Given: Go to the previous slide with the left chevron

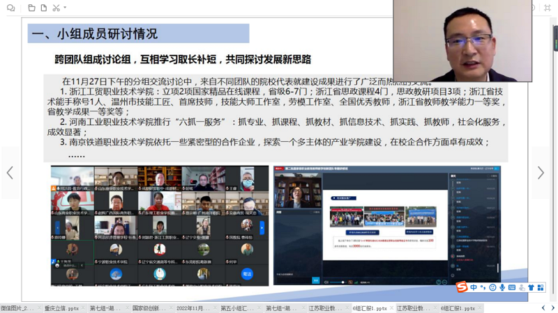Looking at the screenshot, I should [10, 172].
